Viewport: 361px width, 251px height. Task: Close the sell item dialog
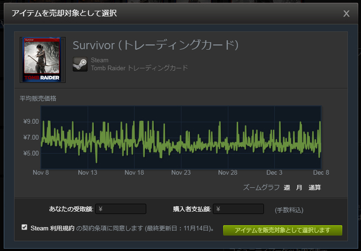pos(346,14)
